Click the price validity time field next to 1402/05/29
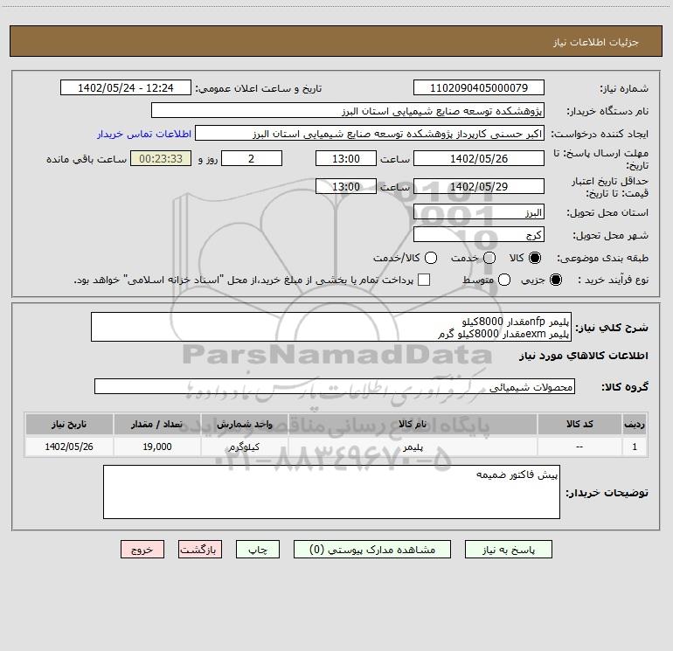 [x=346, y=187]
